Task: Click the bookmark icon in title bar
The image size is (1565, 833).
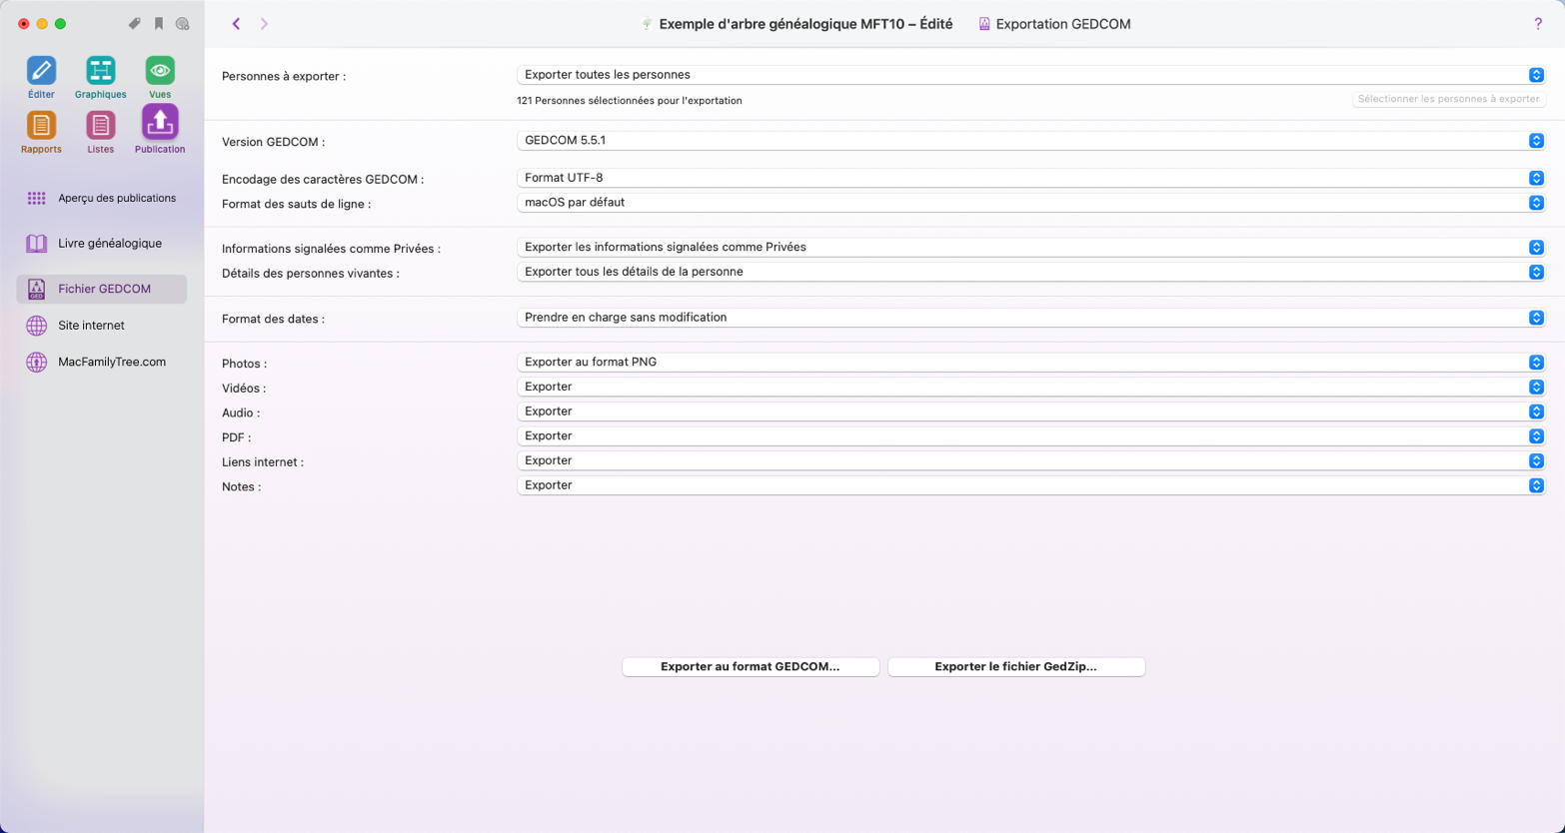Action: tap(159, 24)
